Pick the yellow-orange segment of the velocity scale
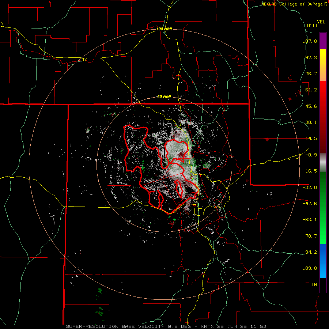This screenshot has width=329, height=329. 323,65
